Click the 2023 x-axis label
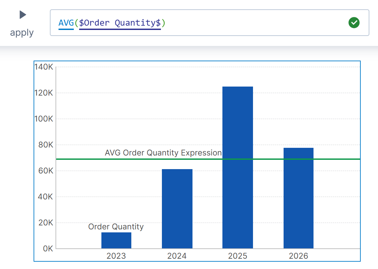Viewport: 378px width, 269px height. (116, 256)
